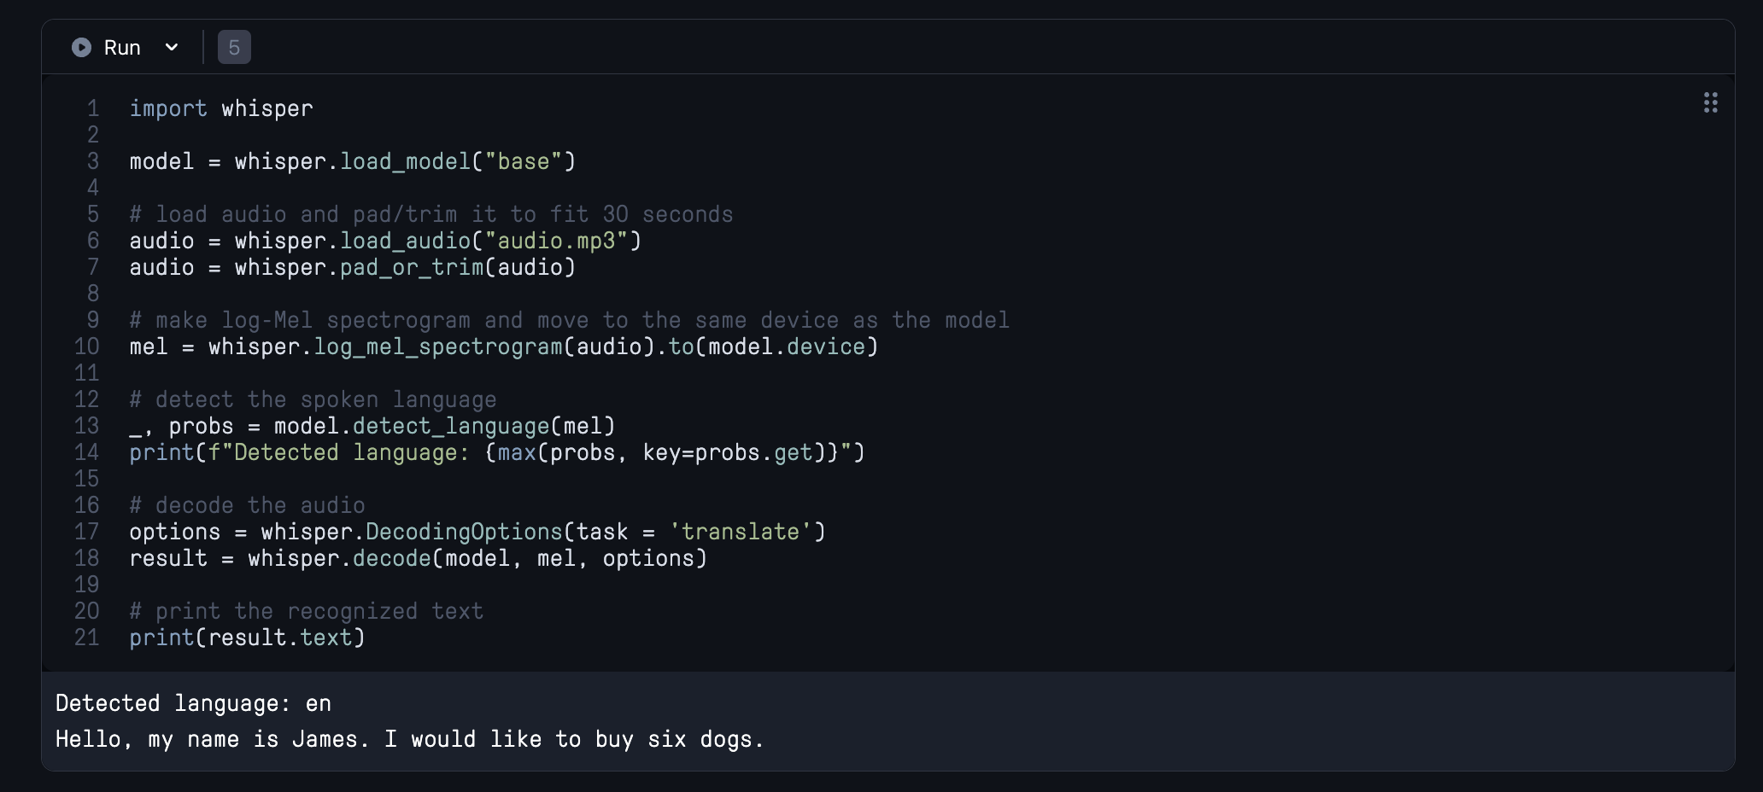This screenshot has height=792, width=1763.
Task: Click the "audio.mp3" filename string
Action: click(x=556, y=241)
